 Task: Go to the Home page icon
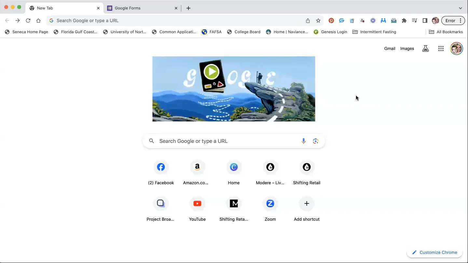(x=38, y=21)
